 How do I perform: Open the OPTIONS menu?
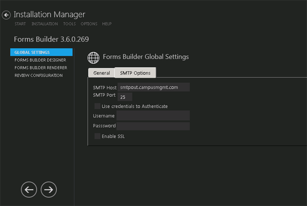click(x=89, y=24)
